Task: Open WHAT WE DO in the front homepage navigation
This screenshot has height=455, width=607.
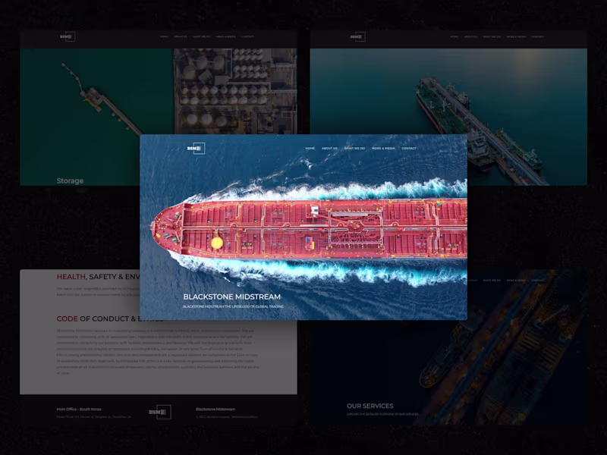Action: [x=354, y=148]
